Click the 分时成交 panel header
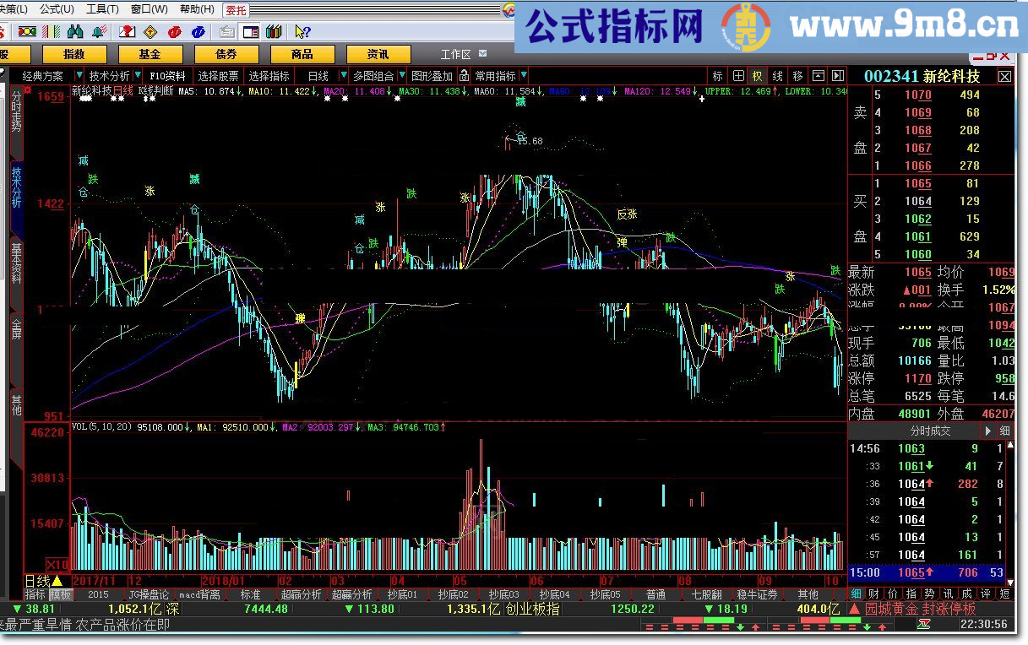The height and width of the screenshot is (645, 1028). (929, 431)
